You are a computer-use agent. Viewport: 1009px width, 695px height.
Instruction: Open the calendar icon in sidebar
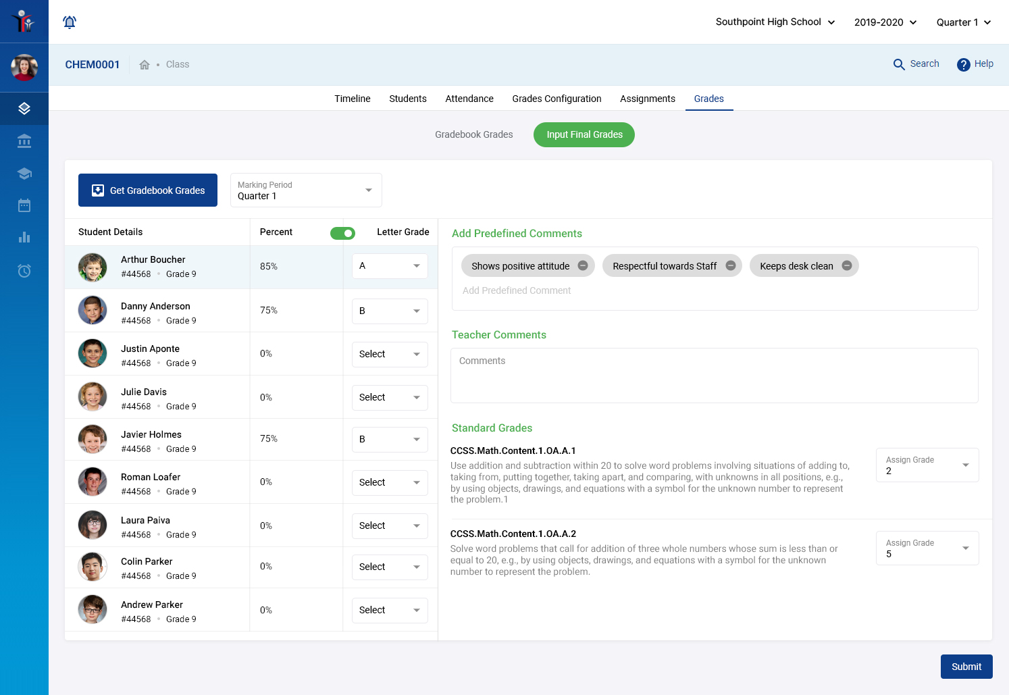24,205
